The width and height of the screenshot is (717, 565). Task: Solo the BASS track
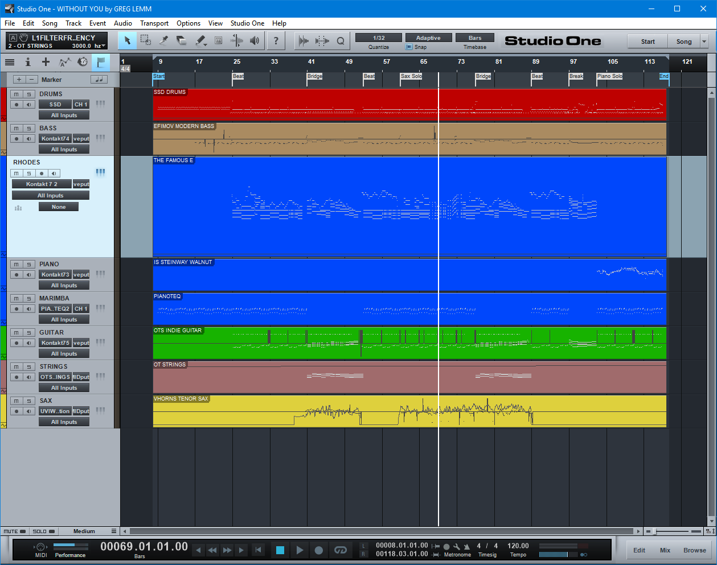[29, 129]
